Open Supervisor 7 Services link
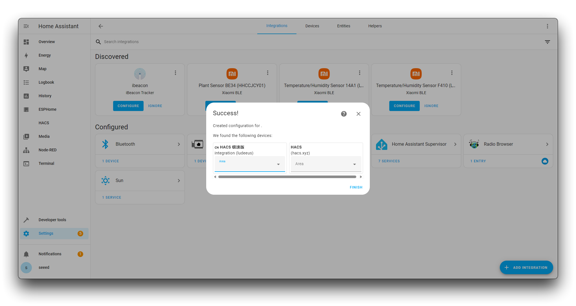 coord(389,161)
